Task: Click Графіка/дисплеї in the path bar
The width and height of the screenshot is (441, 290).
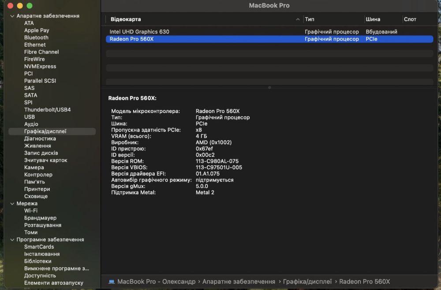Action: [x=307, y=282]
